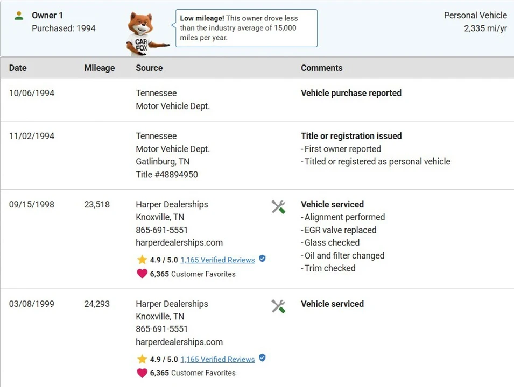
Task: Click the wrench service icon for 03/08/1999
Action: [x=278, y=306]
